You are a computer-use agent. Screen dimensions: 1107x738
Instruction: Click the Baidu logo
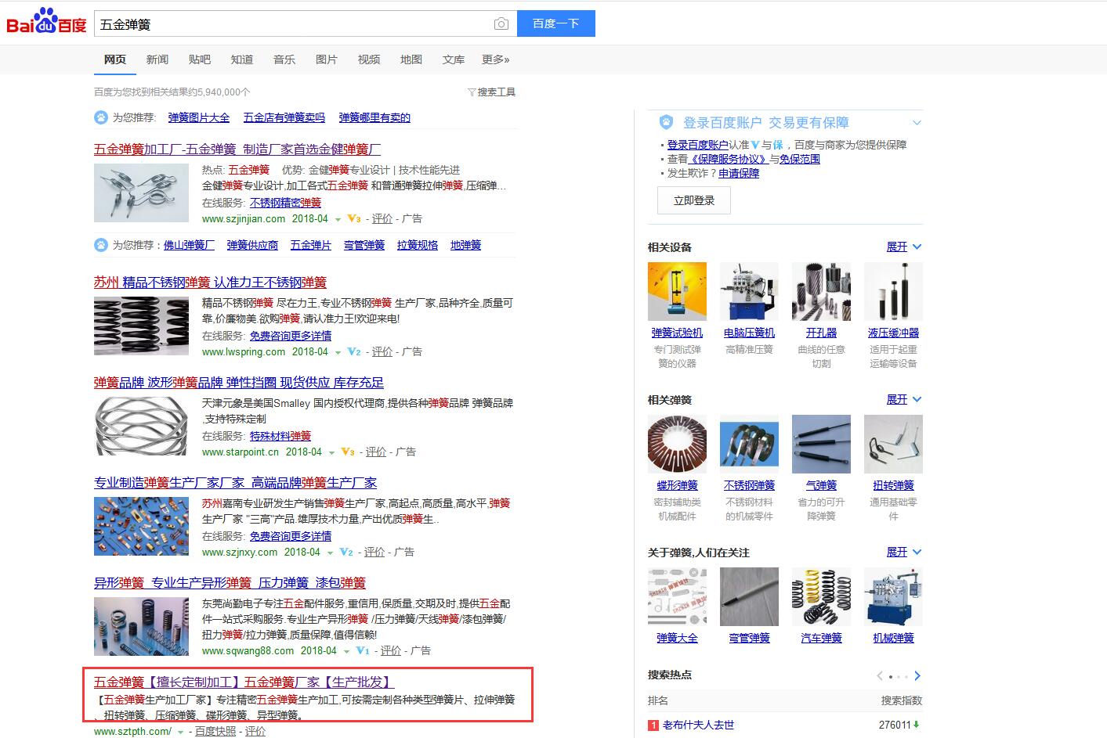(46, 22)
